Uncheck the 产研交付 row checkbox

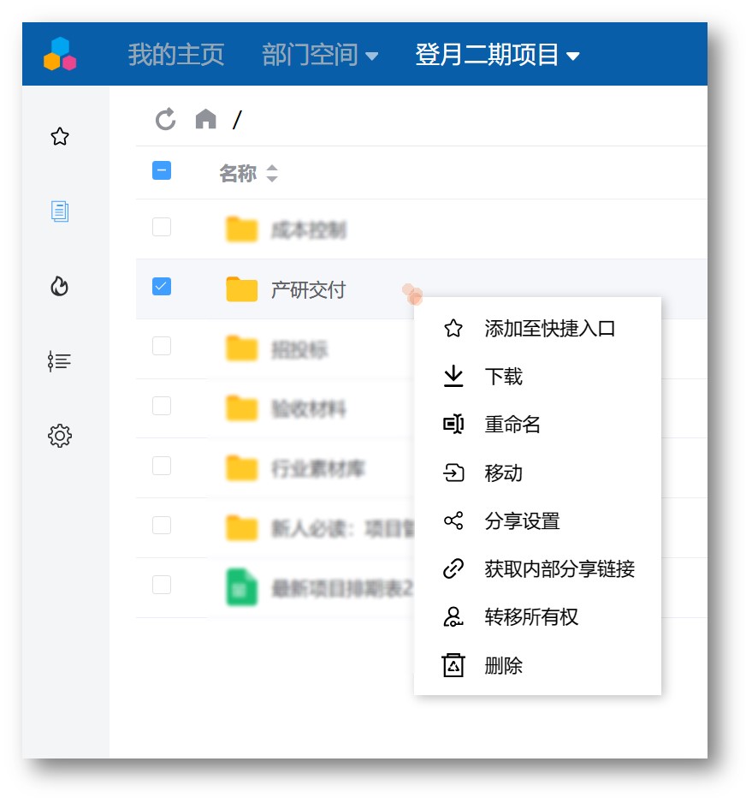click(162, 286)
